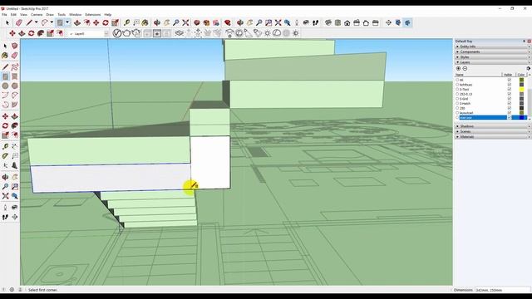Select the Rectangle tool in left toolbar
532x299 pixels.
[x=5, y=76]
